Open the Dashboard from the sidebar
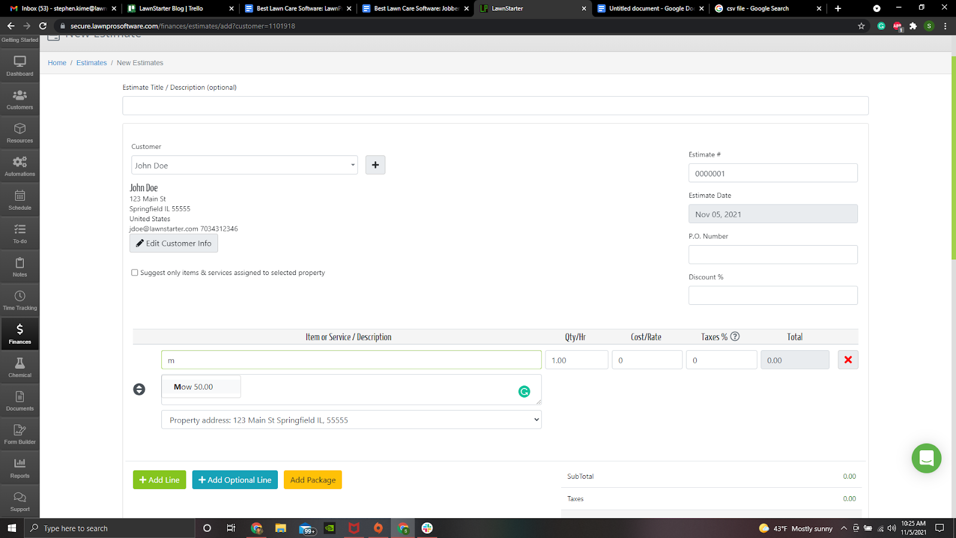Viewport: 956px width, 538px height. [20, 65]
